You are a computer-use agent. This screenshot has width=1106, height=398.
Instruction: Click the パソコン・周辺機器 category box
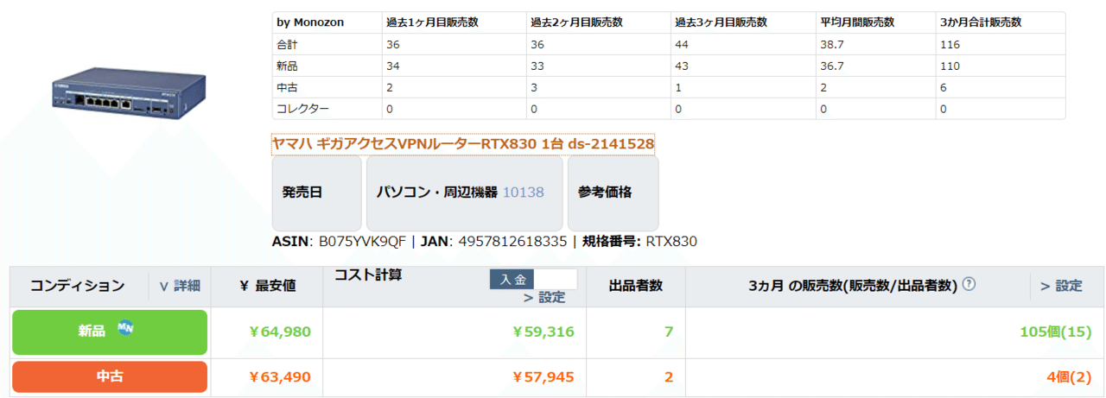464,193
